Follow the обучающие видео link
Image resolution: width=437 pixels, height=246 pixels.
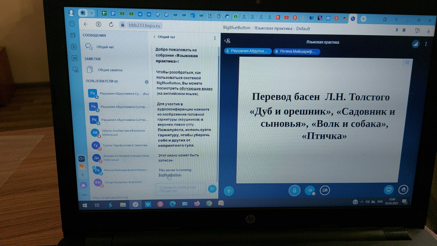click(x=196, y=89)
